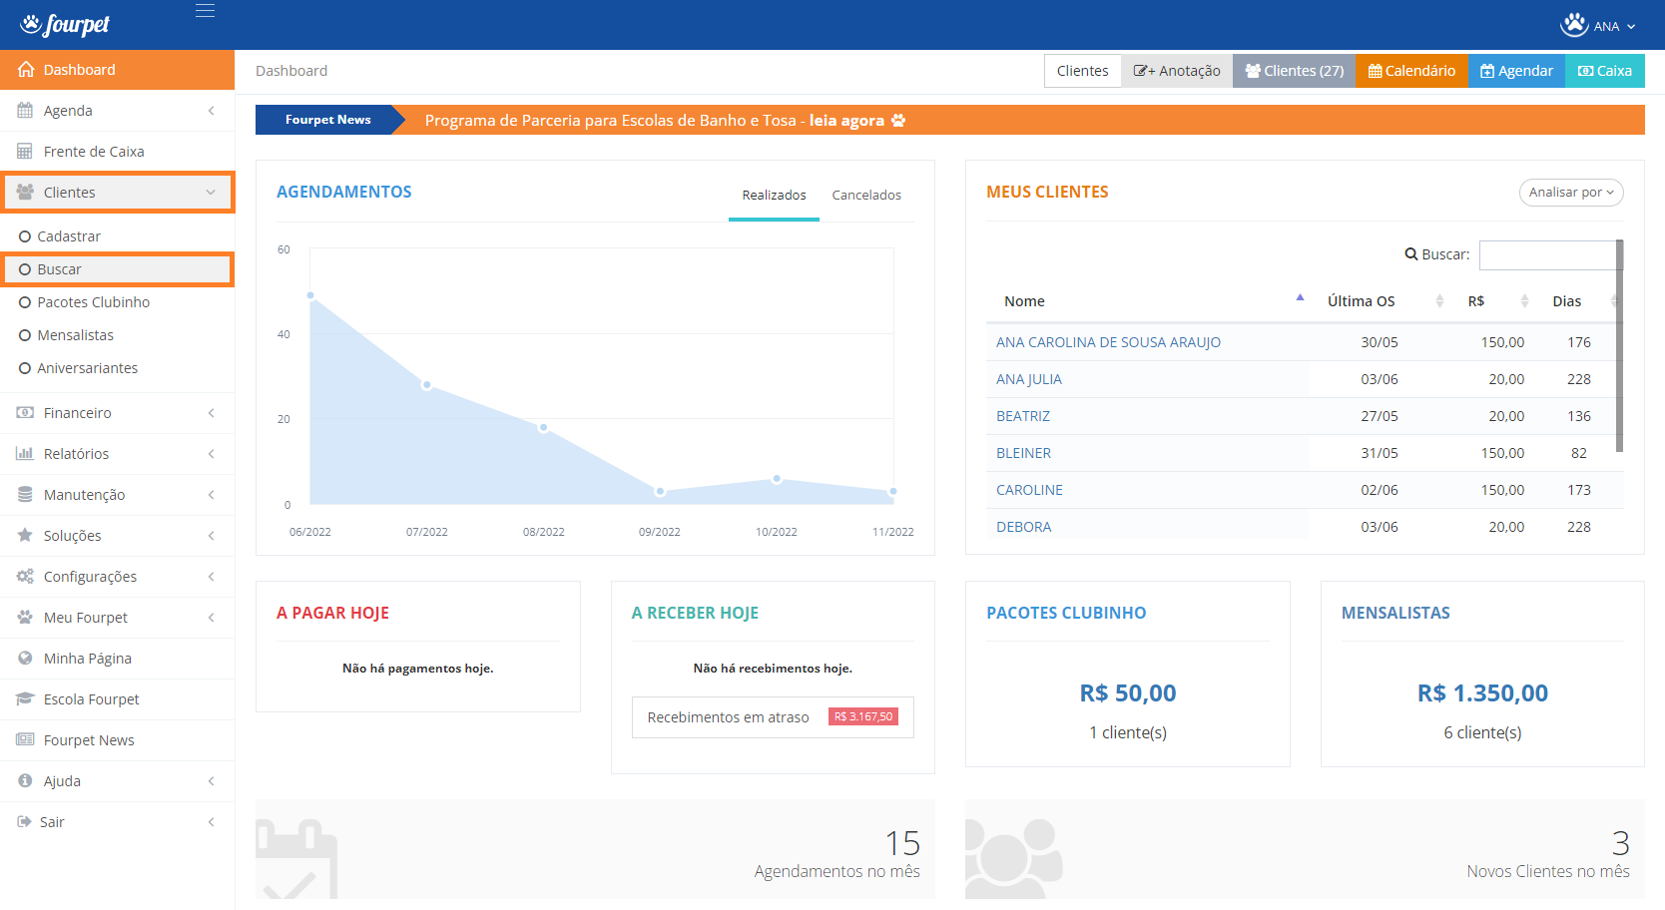
Task: Click the Ajuda info icon
Action: point(25,781)
